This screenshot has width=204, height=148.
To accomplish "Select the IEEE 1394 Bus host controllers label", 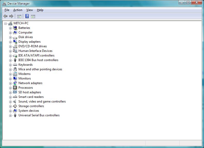I will 38,60.
